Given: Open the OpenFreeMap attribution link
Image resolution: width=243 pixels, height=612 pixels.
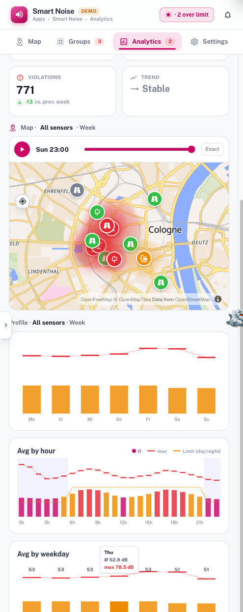Looking at the screenshot, I should point(97,299).
